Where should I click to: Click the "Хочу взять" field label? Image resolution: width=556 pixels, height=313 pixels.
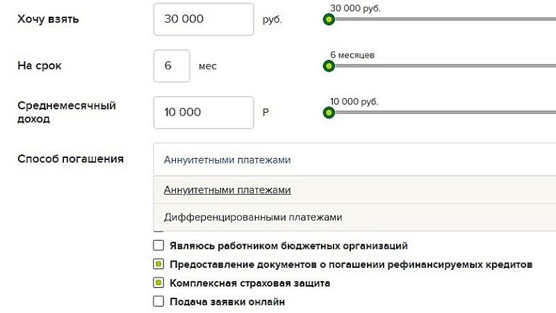coord(48,19)
